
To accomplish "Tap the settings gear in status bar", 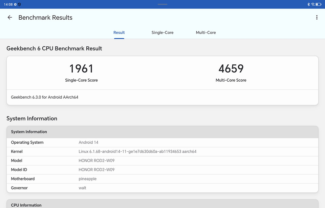I will (16, 4).
